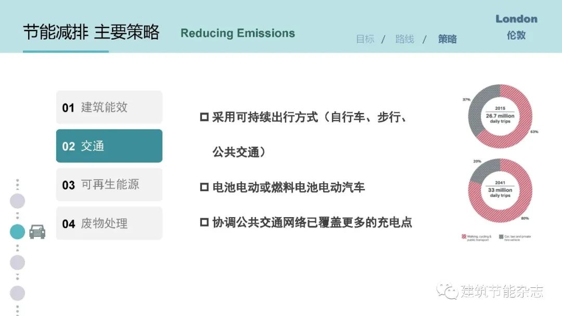Go to 路线 in the breadcrumb
The width and height of the screenshot is (562, 316).
pos(405,39)
